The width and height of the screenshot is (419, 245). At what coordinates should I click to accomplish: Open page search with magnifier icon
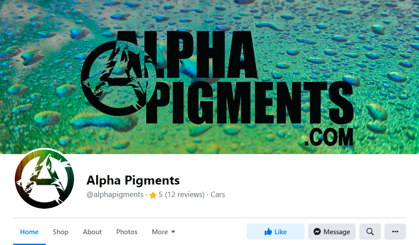tap(370, 232)
